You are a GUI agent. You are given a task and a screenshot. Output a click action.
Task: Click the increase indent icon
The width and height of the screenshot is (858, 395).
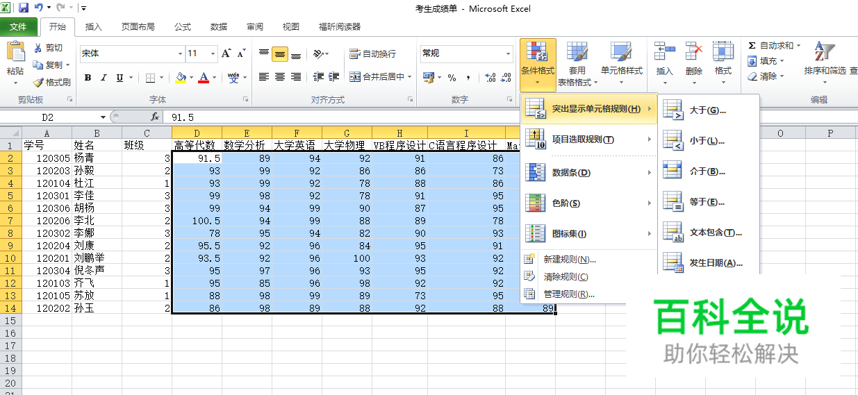[x=334, y=77]
